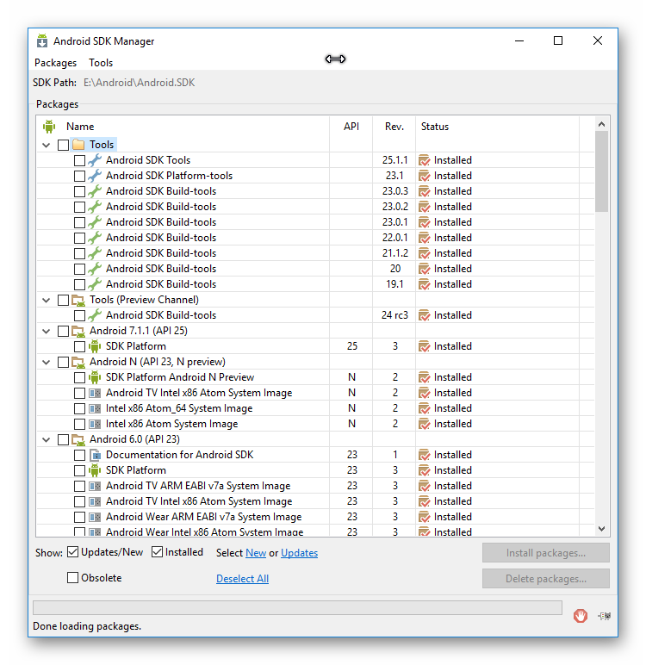
Task: Click the Android robot icon in Name header
Action: tap(49, 127)
